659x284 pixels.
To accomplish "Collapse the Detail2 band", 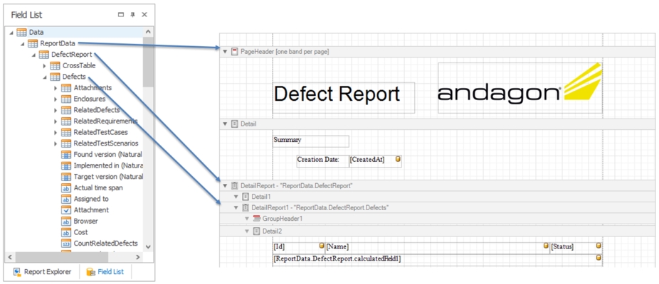I will click(247, 231).
